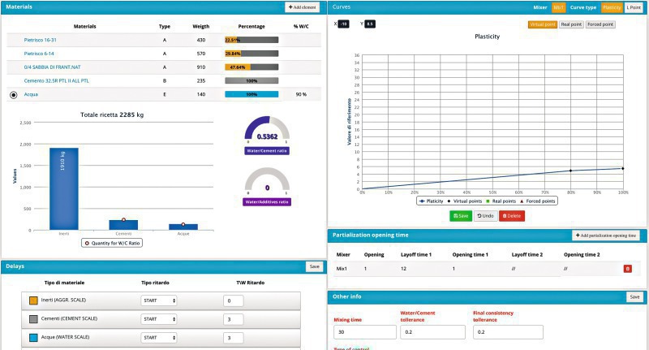Image resolution: width=649 pixels, height=350 pixels.
Task: Open the Cemento 32.5R PTL II ALL PTL link
Action: (56, 80)
